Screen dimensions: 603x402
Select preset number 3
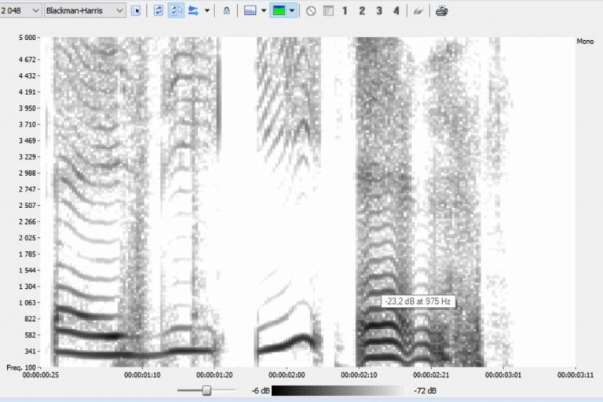379,11
